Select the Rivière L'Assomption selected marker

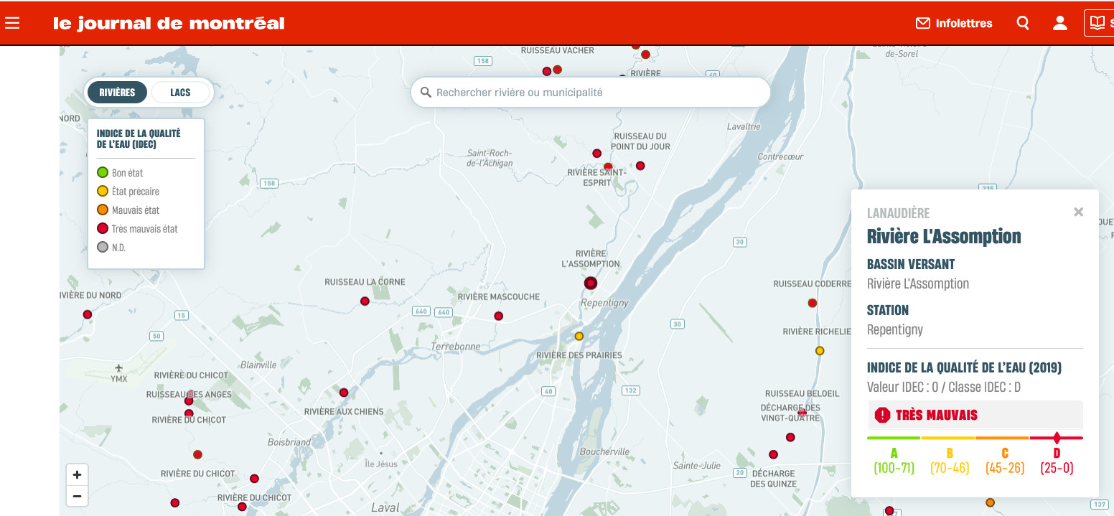[x=590, y=283]
